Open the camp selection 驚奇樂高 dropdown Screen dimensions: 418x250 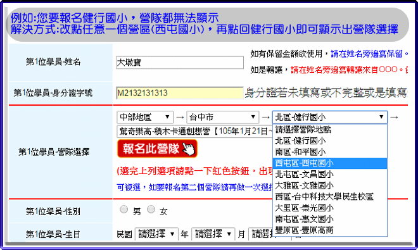(x=194, y=131)
